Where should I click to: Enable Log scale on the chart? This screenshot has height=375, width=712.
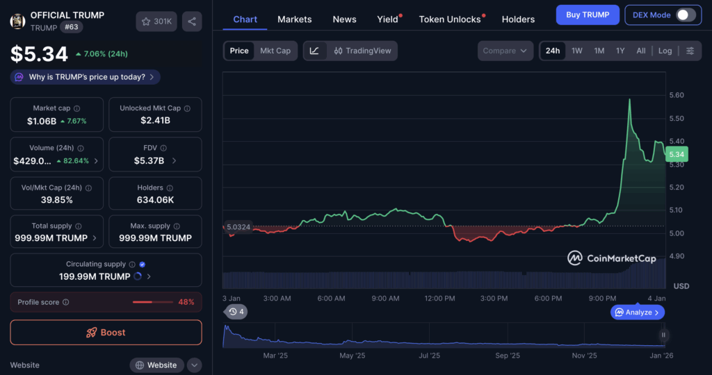665,51
